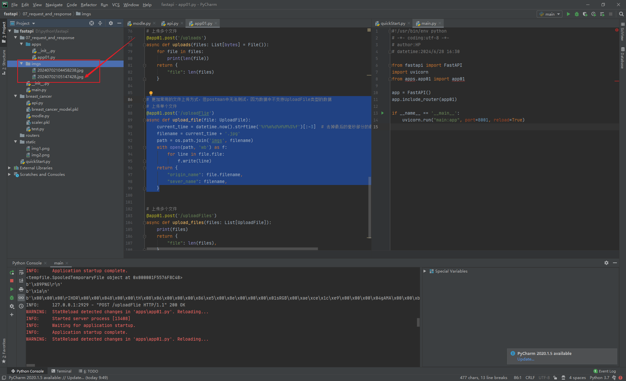Toggle the Structure tool window stripe

(4, 62)
